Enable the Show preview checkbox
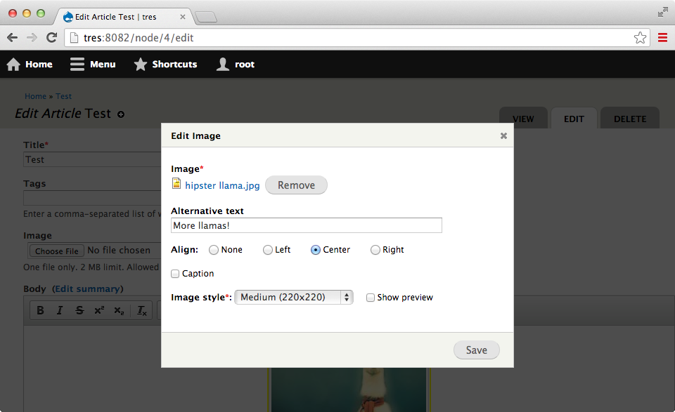 point(371,298)
